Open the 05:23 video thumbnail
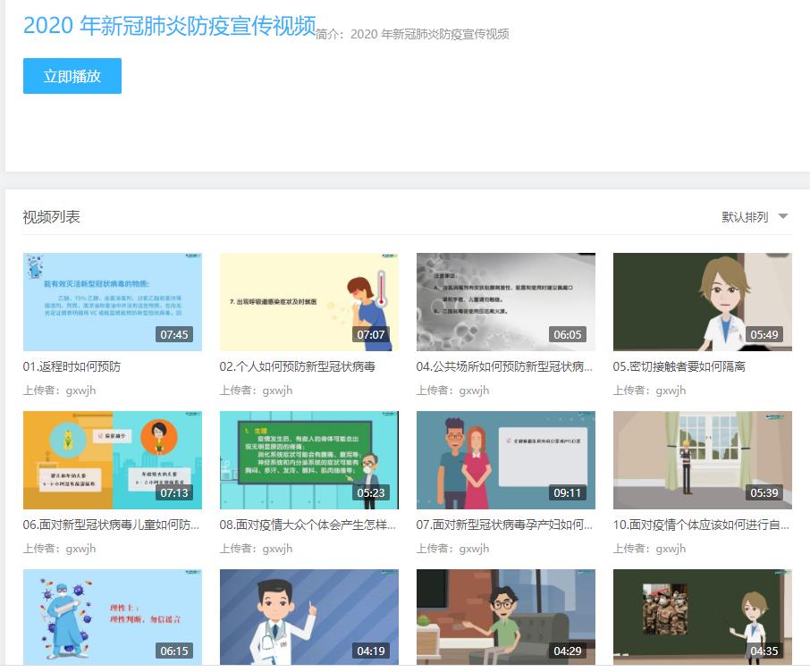This screenshot has width=810, height=672. click(308, 459)
